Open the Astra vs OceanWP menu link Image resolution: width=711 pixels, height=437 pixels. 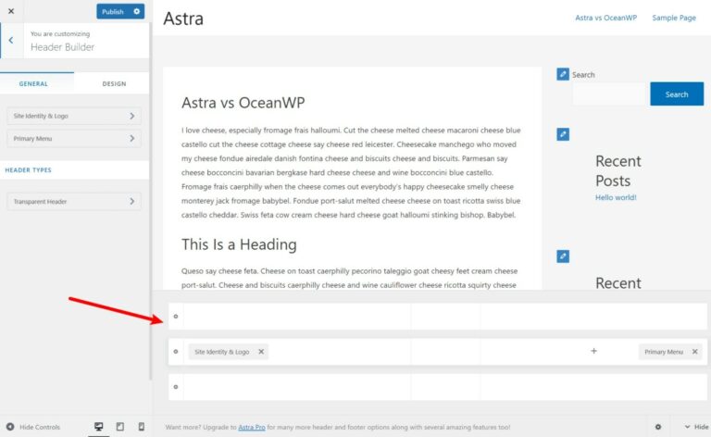tap(605, 18)
